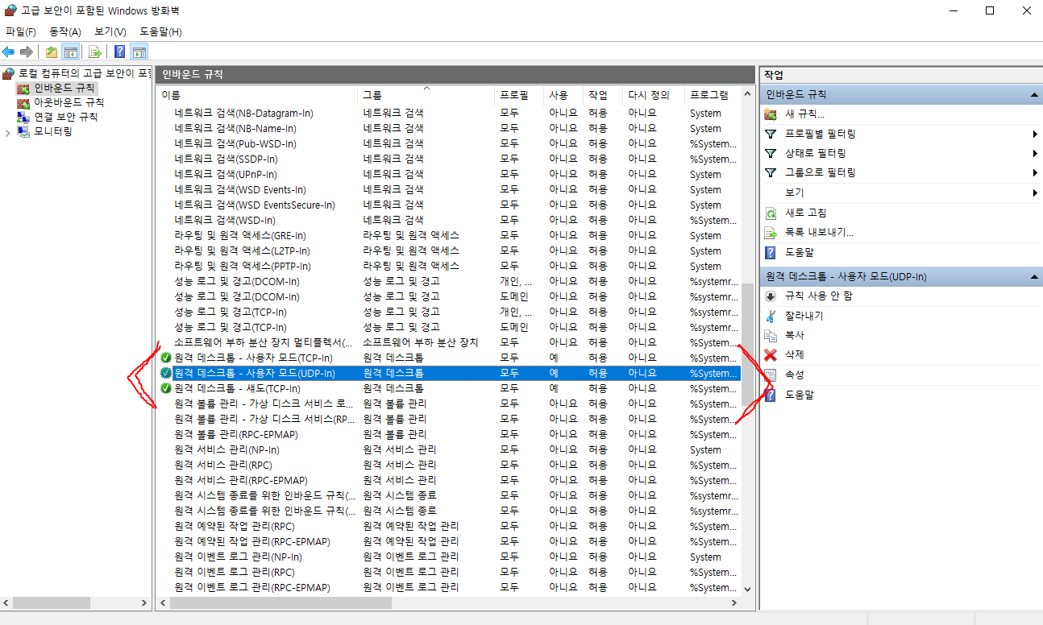Viewport: 1043px width, 625px height.
Task: Collapse the 인바운드 규칙 actions section
Action: click(x=1034, y=95)
